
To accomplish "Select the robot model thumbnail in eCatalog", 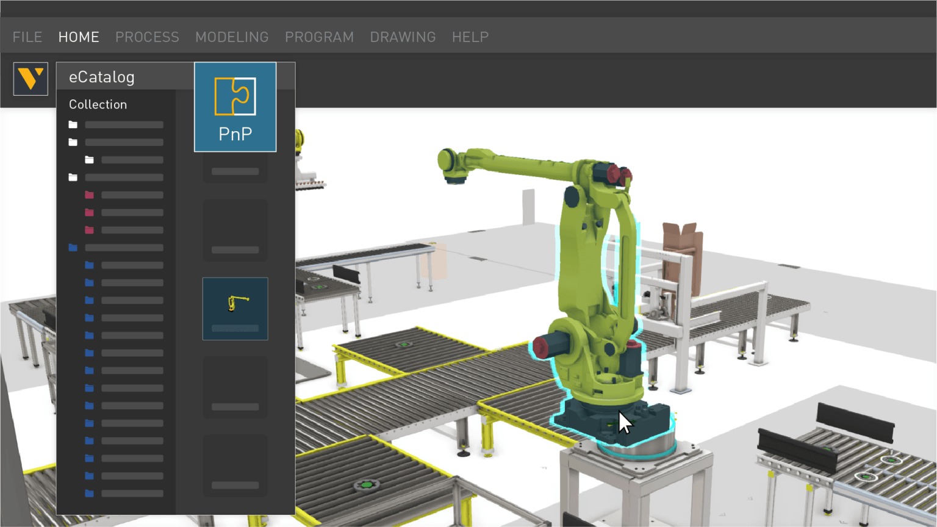I will [235, 309].
